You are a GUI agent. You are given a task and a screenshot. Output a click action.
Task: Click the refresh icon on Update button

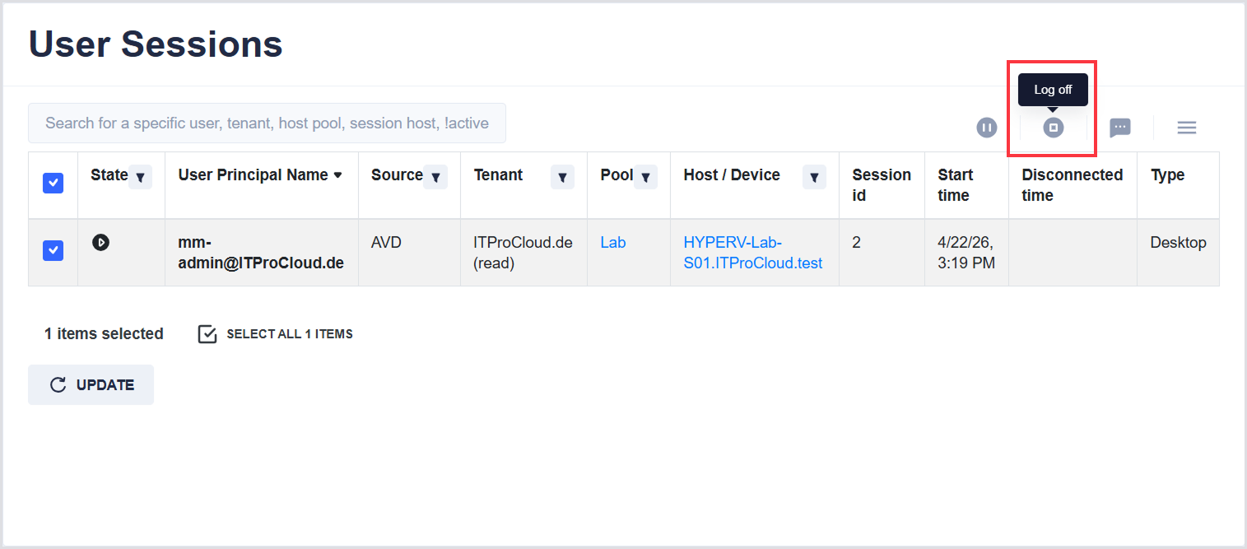click(58, 384)
